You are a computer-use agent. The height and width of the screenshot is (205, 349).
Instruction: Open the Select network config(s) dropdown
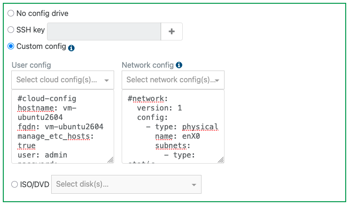(x=173, y=80)
